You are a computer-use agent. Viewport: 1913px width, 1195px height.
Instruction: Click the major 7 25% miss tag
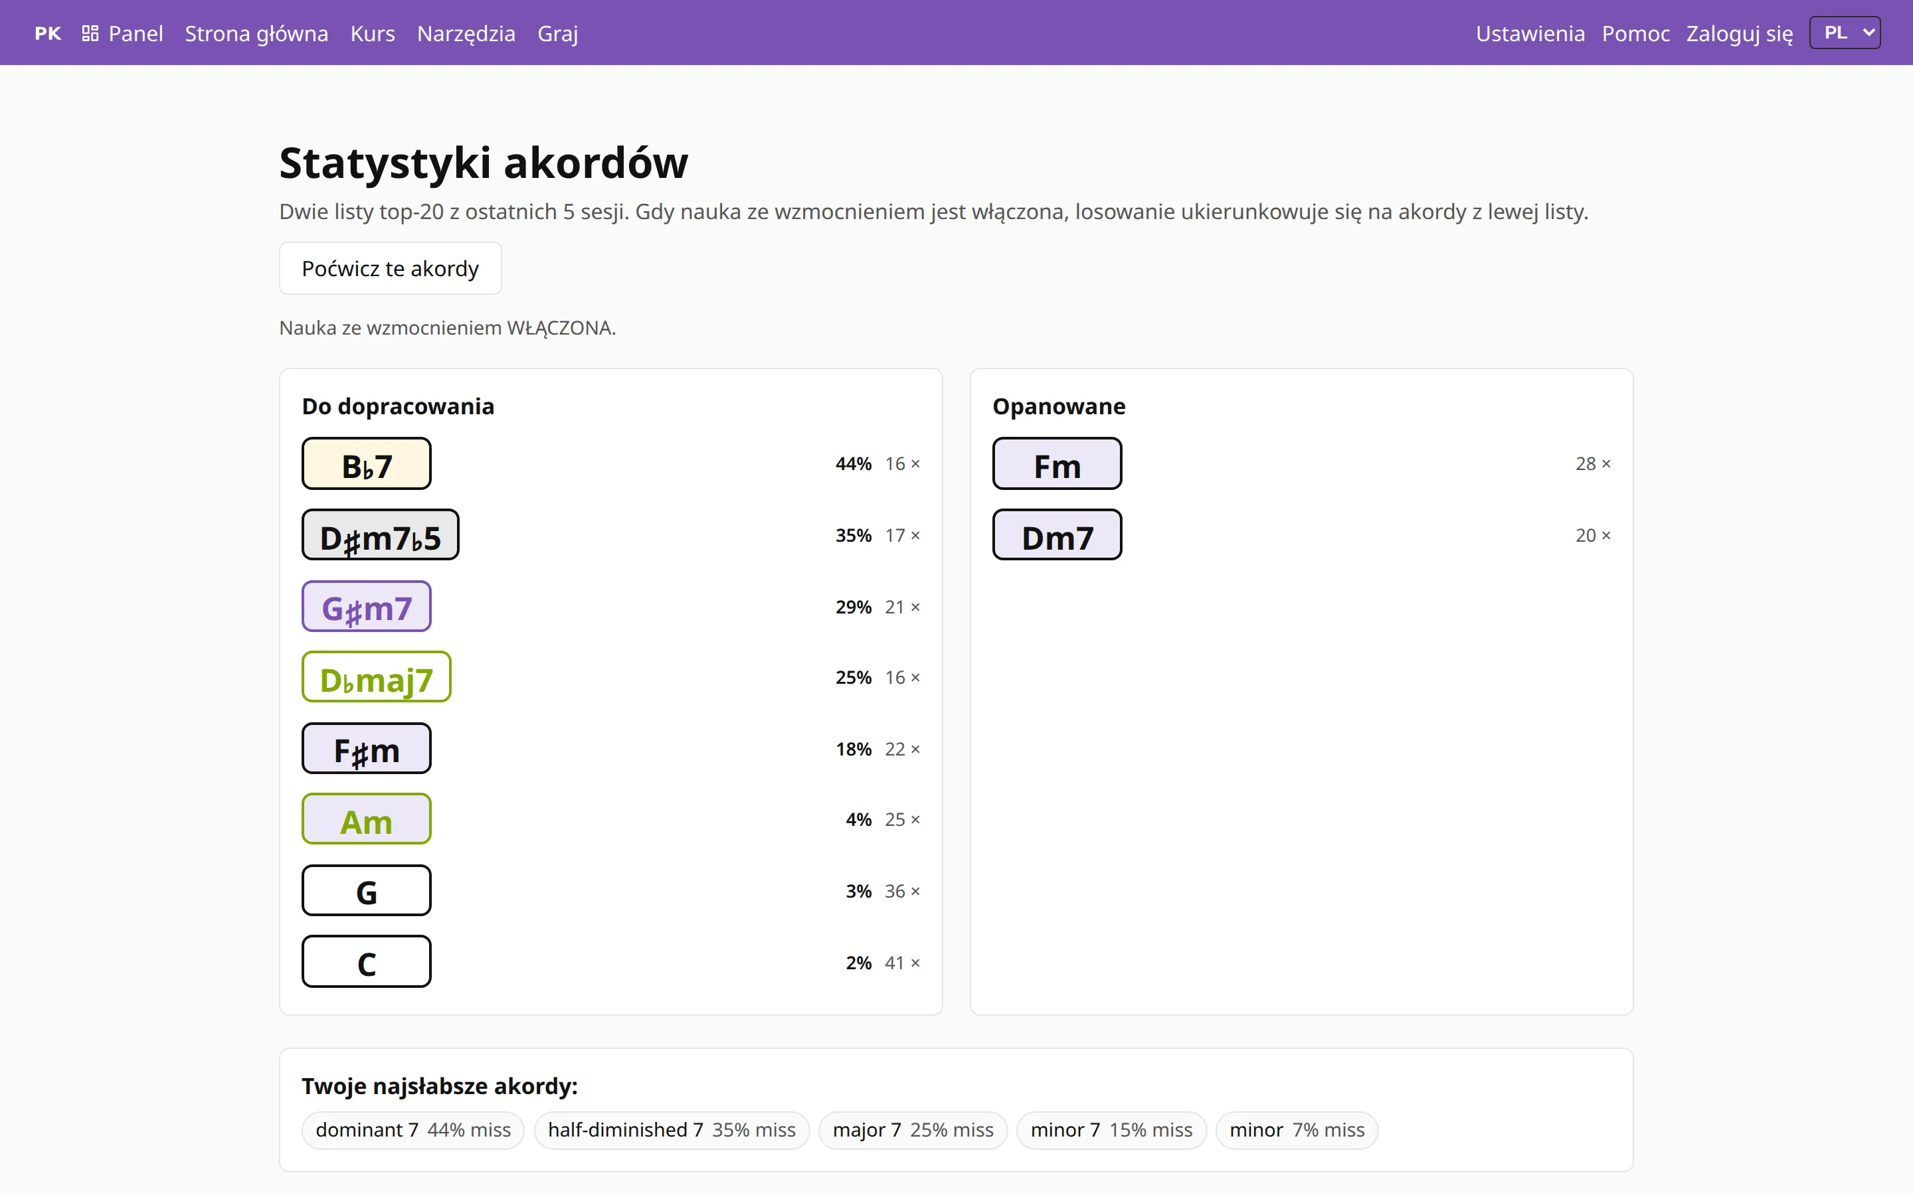click(x=913, y=1130)
